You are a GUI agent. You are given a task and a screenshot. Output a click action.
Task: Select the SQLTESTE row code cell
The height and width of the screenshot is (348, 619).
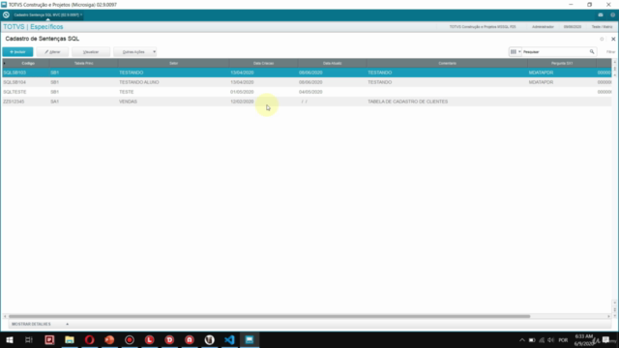tap(15, 92)
